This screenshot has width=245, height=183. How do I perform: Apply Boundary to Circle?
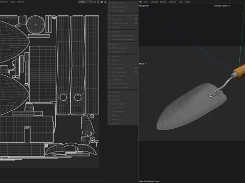tap(122, 84)
